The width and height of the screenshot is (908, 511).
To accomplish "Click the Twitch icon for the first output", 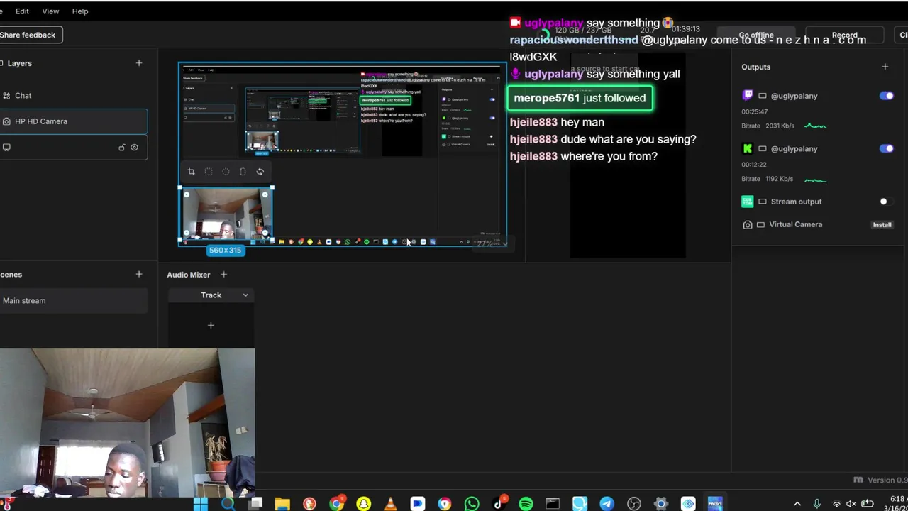I will 747,95.
